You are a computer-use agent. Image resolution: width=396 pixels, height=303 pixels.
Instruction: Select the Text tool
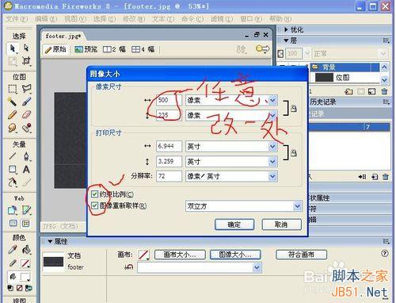[26, 169]
